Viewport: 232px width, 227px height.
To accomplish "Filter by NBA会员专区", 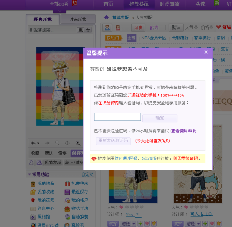I will (x=154, y=38).
